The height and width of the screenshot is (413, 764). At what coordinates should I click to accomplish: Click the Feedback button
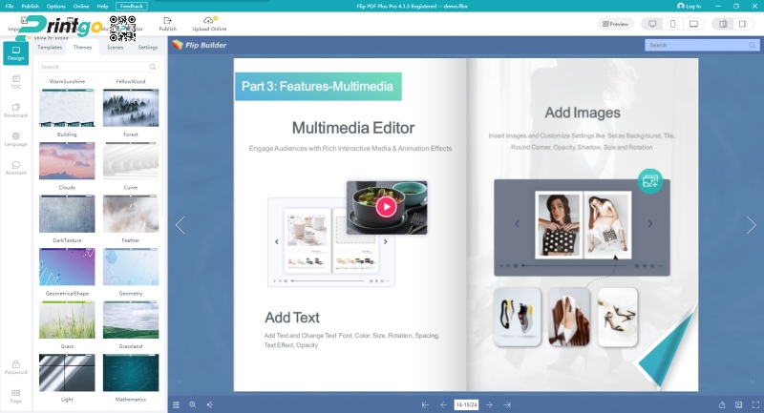pos(132,6)
